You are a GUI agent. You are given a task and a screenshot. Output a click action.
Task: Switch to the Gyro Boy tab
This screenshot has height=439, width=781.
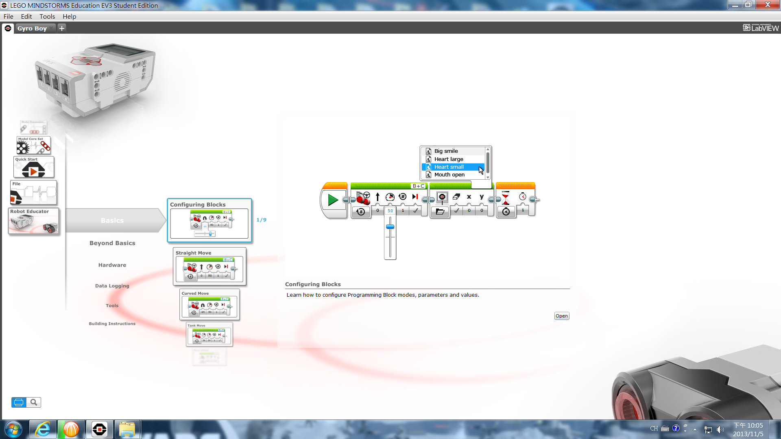pos(32,28)
